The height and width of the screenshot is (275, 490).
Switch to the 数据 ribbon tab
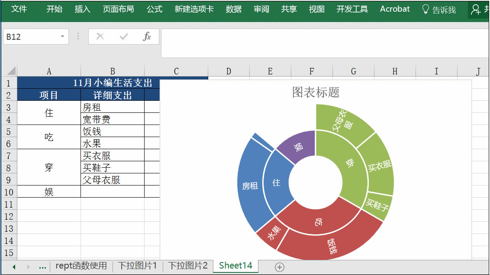pos(234,9)
